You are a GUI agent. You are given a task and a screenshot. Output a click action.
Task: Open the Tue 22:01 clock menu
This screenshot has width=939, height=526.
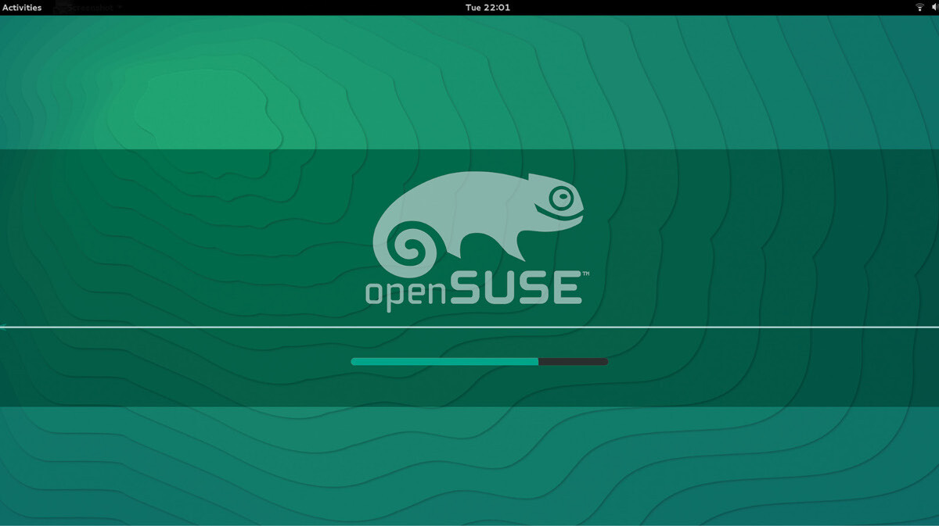(x=487, y=7)
